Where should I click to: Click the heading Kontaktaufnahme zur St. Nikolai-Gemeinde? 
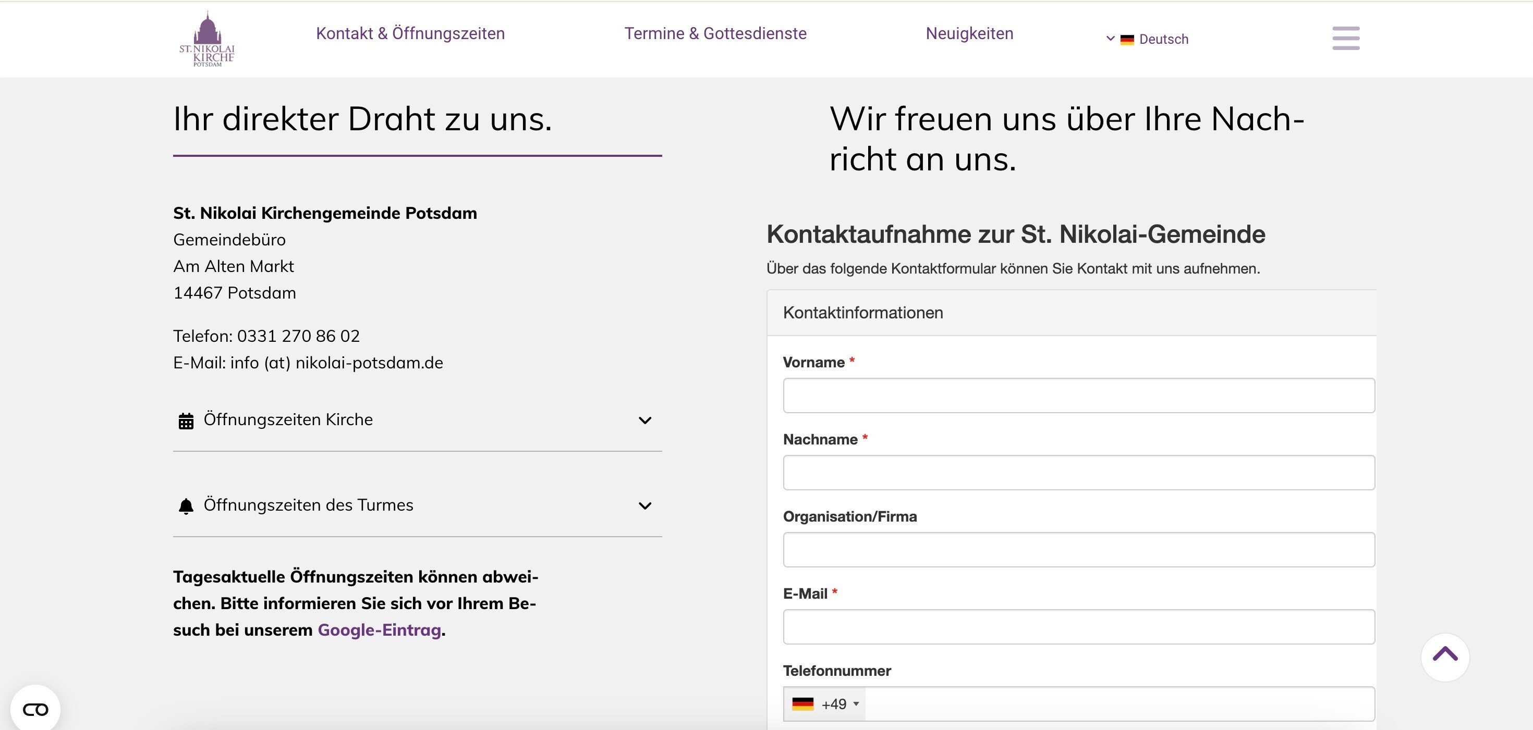pos(1016,234)
